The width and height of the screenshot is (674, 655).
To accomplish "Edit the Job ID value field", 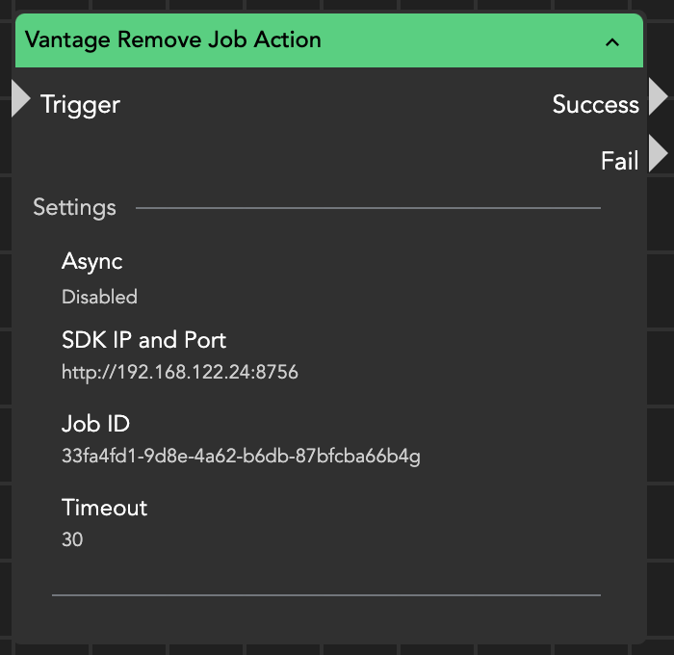I will click(x=241, y=456).
